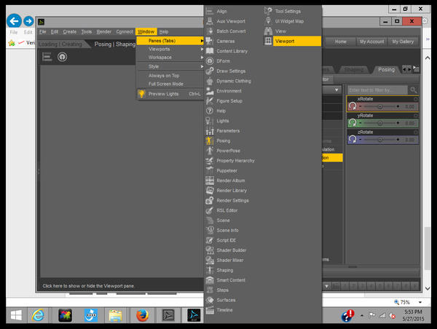Screen dimensions: 437x329
Task: Open the Connect menu
Action: (125, 32)
